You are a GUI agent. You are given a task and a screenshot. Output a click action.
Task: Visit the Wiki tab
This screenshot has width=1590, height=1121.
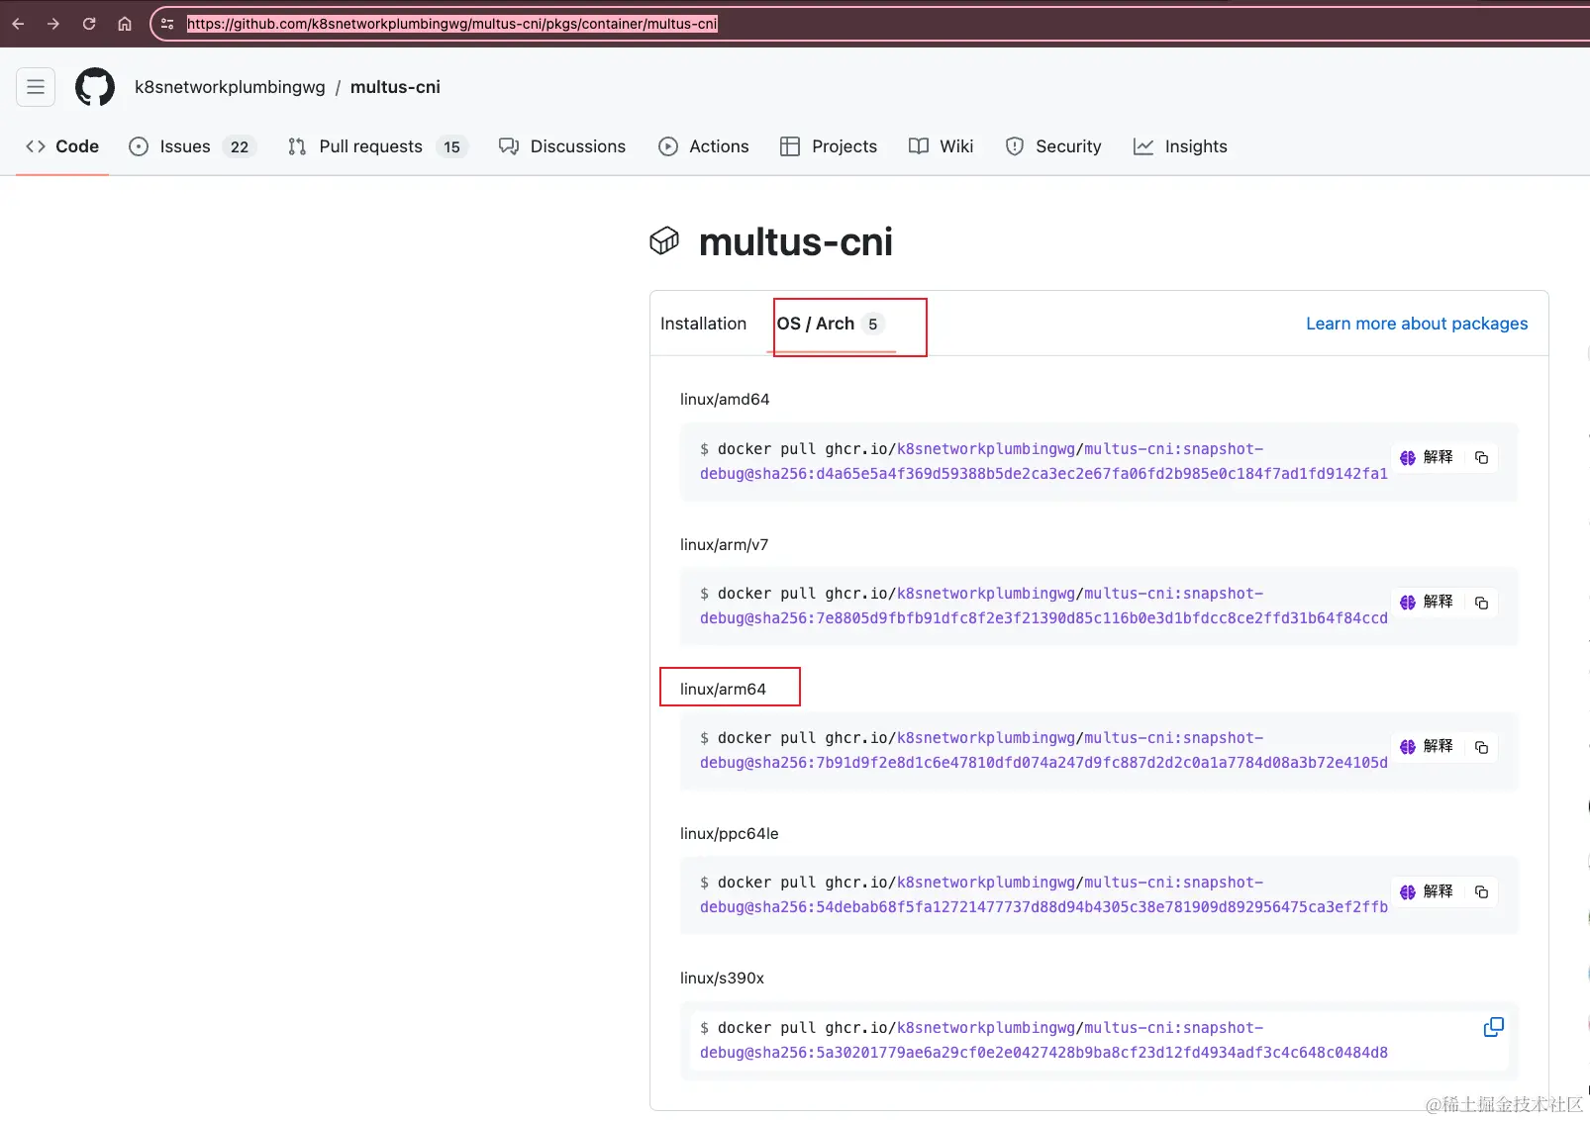coord(941,146)
